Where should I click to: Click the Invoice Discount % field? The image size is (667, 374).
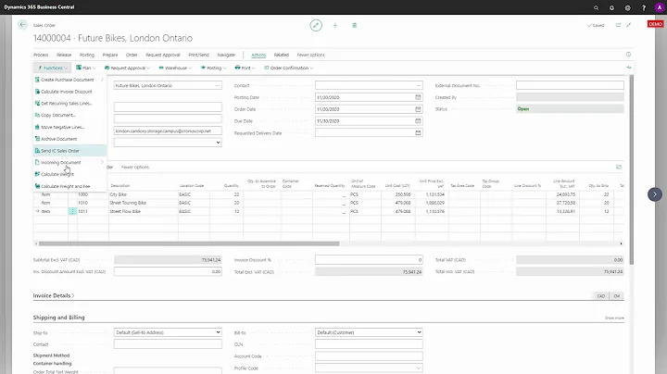pyautogui.click(x=369, y=260)
